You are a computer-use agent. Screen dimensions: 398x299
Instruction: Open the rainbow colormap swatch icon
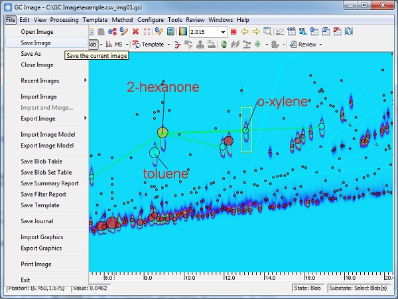click(183, 31)
